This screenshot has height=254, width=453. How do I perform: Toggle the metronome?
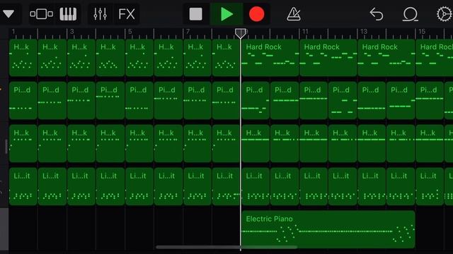[294, 14]
